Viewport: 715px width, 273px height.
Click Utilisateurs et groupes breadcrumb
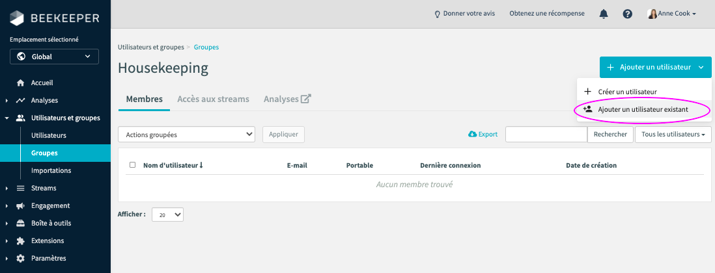pyautogui.click(x=151, y=47)
